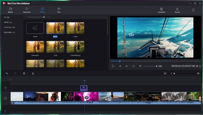Enter full screen preview

200,66
